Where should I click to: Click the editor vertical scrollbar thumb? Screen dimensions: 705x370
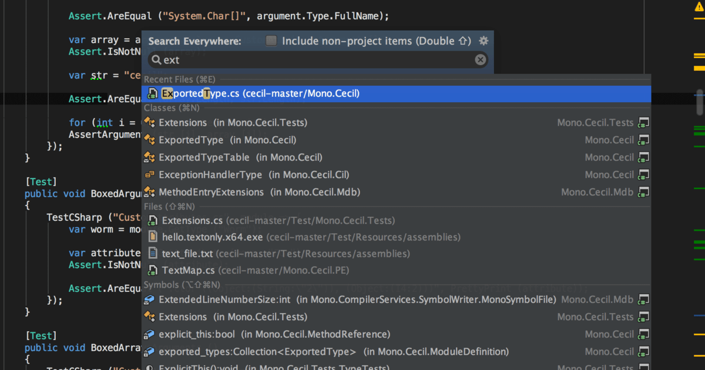(x=699, y=102)
